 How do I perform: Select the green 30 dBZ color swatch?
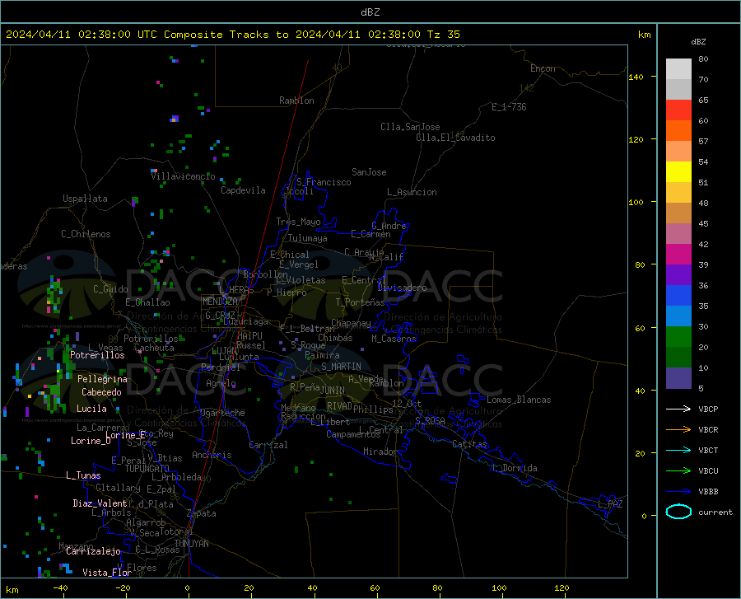click(x=678, y=337)
